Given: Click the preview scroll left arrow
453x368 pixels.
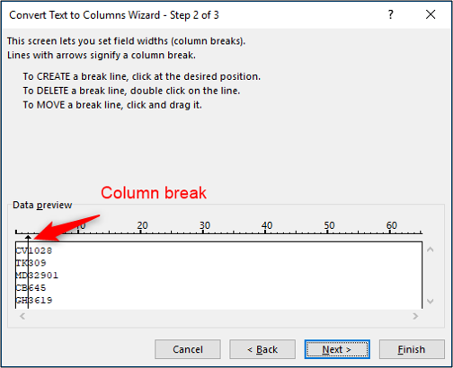Looking at the screenshot, I should [x=22, y=316].
